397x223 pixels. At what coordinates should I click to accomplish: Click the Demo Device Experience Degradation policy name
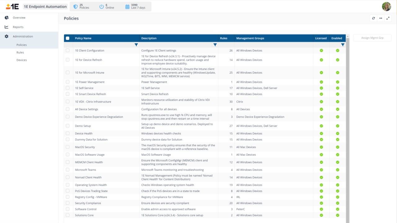pyautogui.click(x=99, y=117)
